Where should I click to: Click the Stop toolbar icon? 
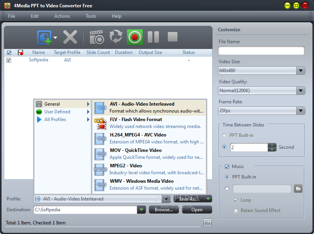point(172,37)
